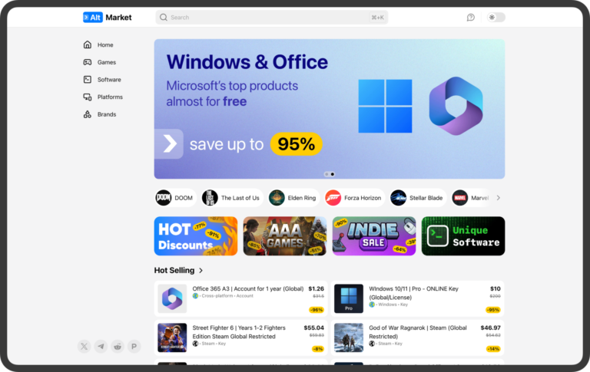The height and width of the screenshot is (372, 590).
Task: Open the Office 365 A3 account listing
Action: tap(240, 298)
